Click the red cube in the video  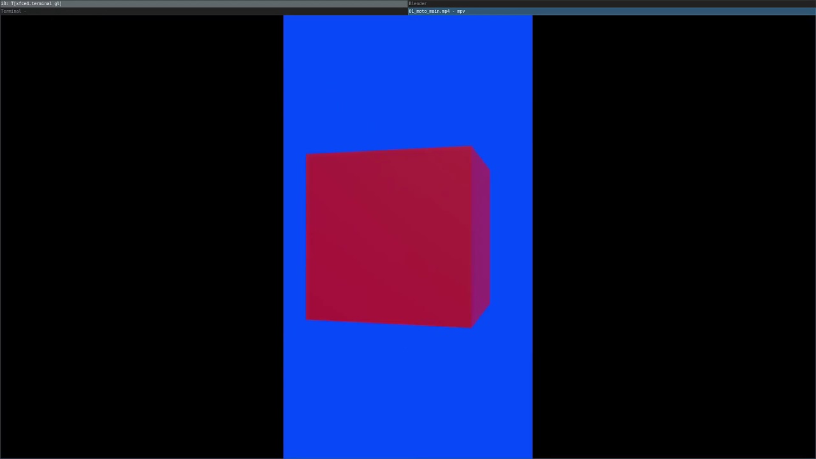(397, 237)
